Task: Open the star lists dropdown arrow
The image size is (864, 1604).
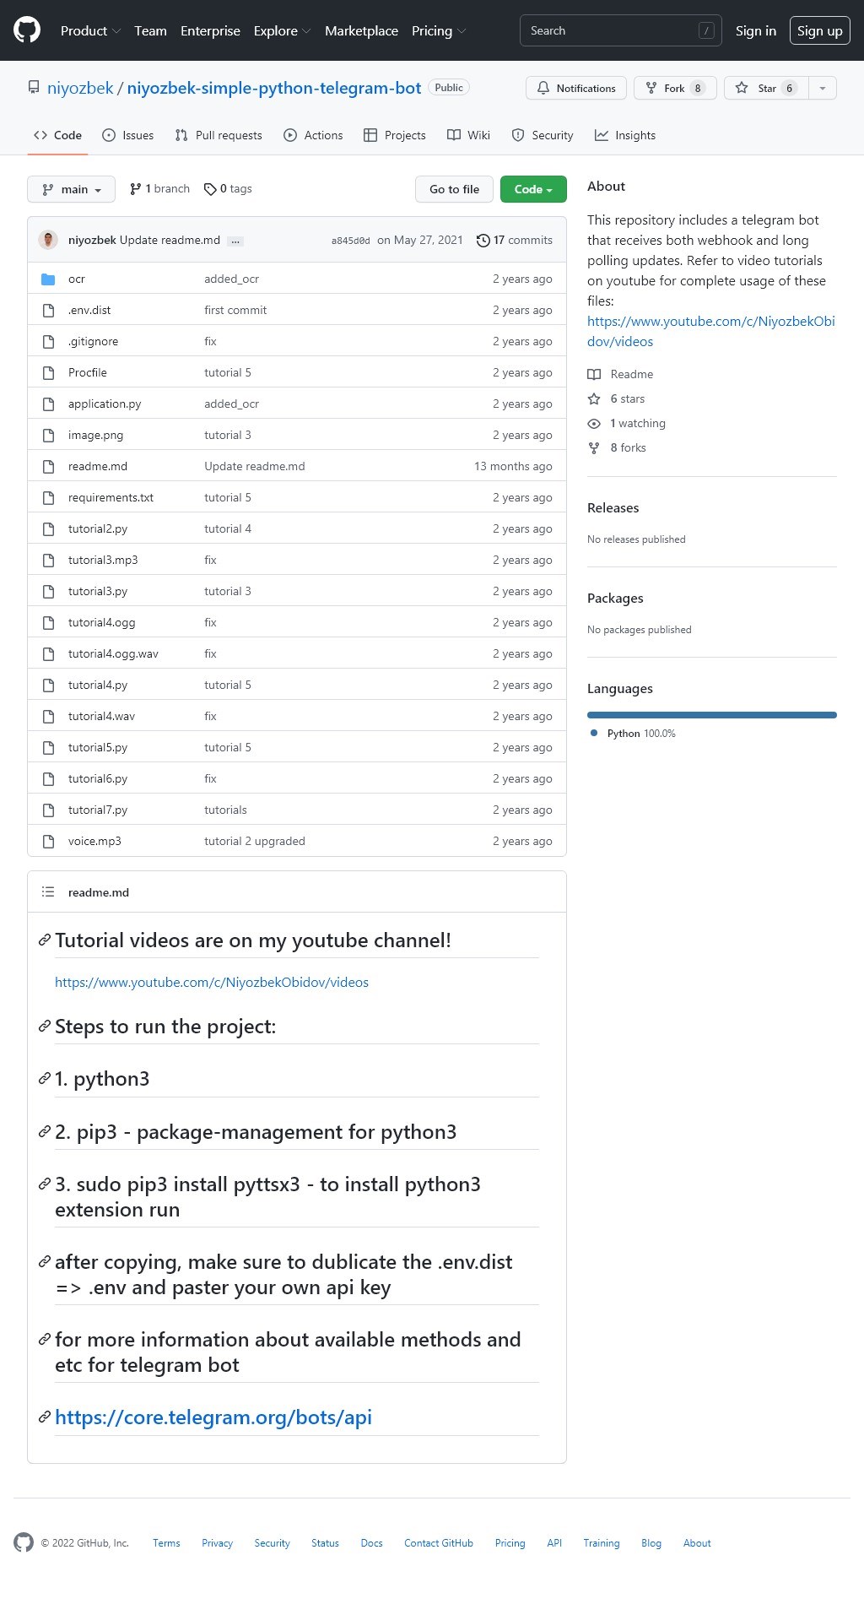Action: [823, 88]
